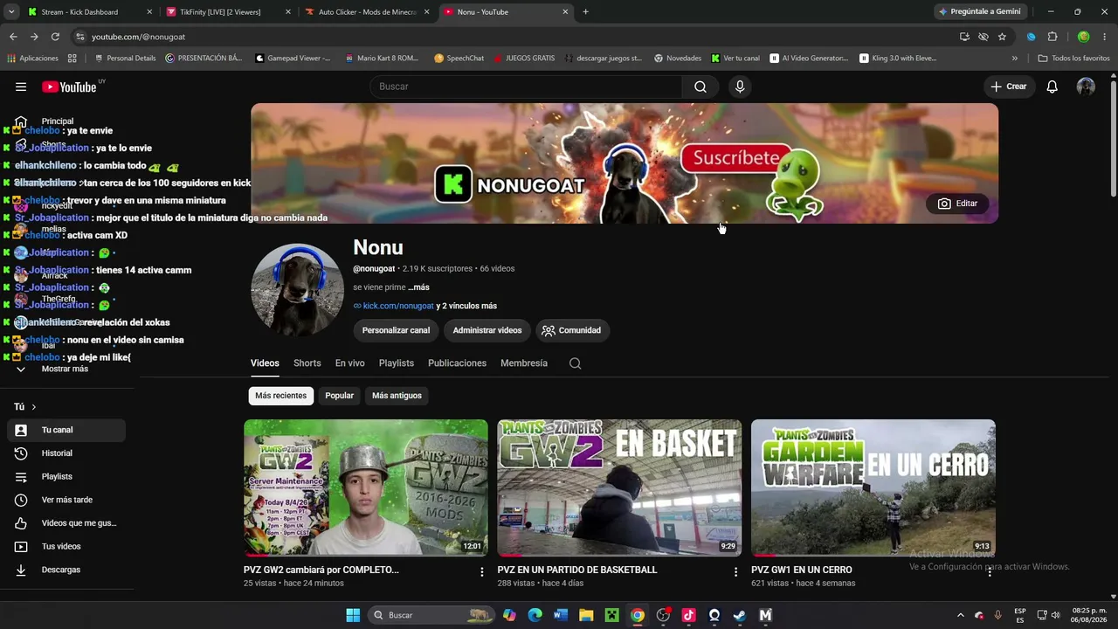Switch to the Auto Clicker browser tab
This screenshot has width=1118, height=629.
point(367,12)
